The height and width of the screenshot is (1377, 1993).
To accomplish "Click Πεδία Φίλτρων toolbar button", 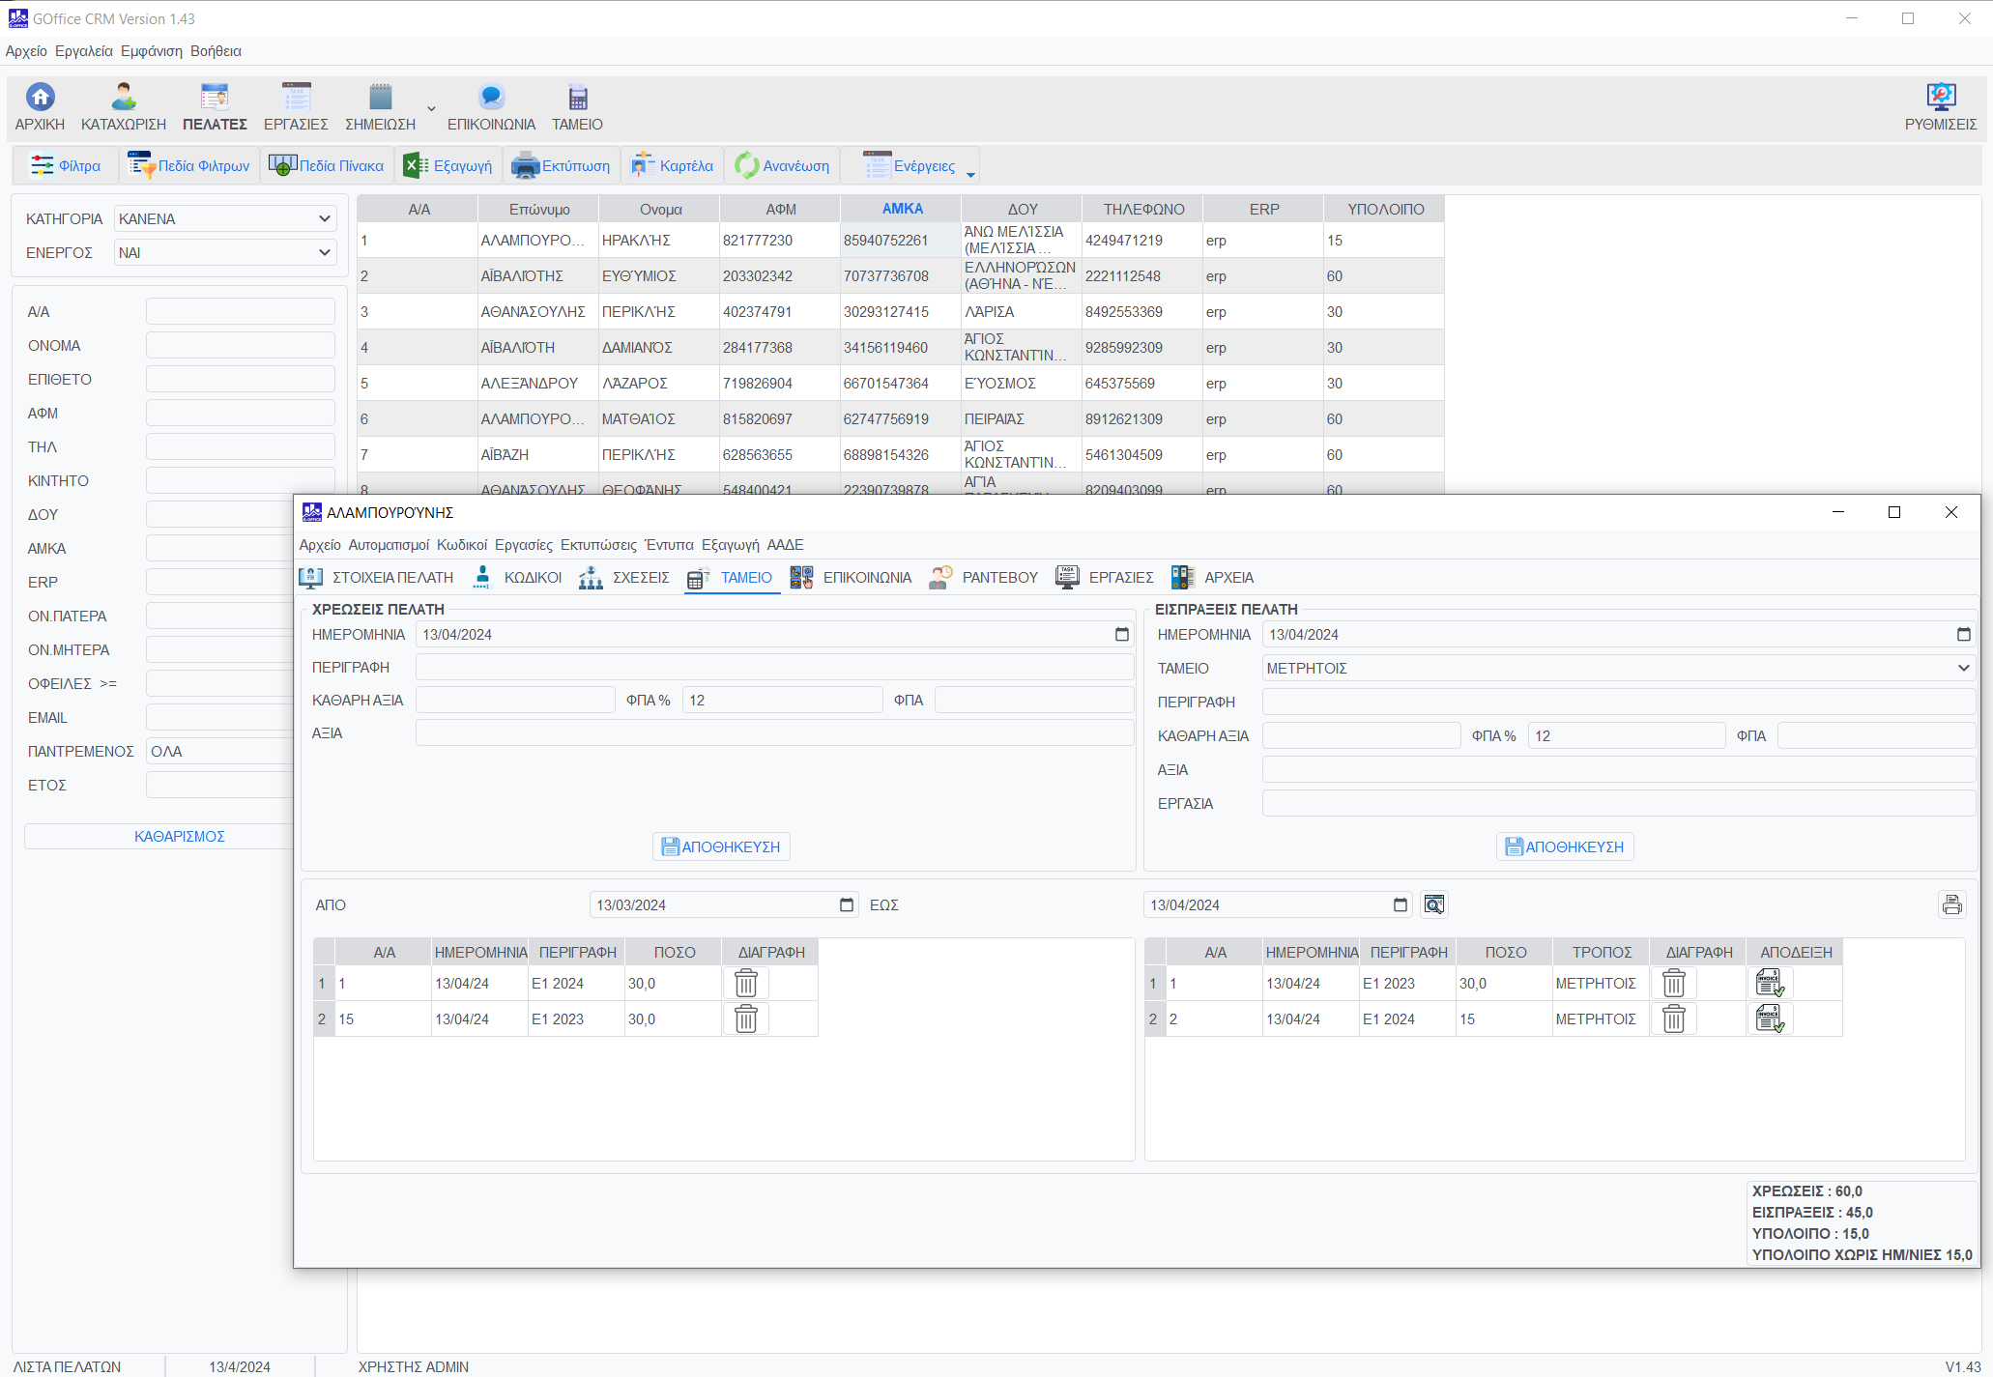I will click(x=189, y=166).
